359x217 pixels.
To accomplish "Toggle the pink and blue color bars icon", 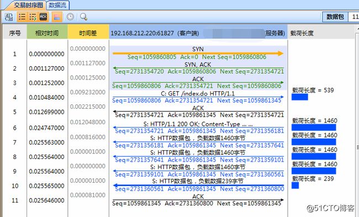I will 57,17.
